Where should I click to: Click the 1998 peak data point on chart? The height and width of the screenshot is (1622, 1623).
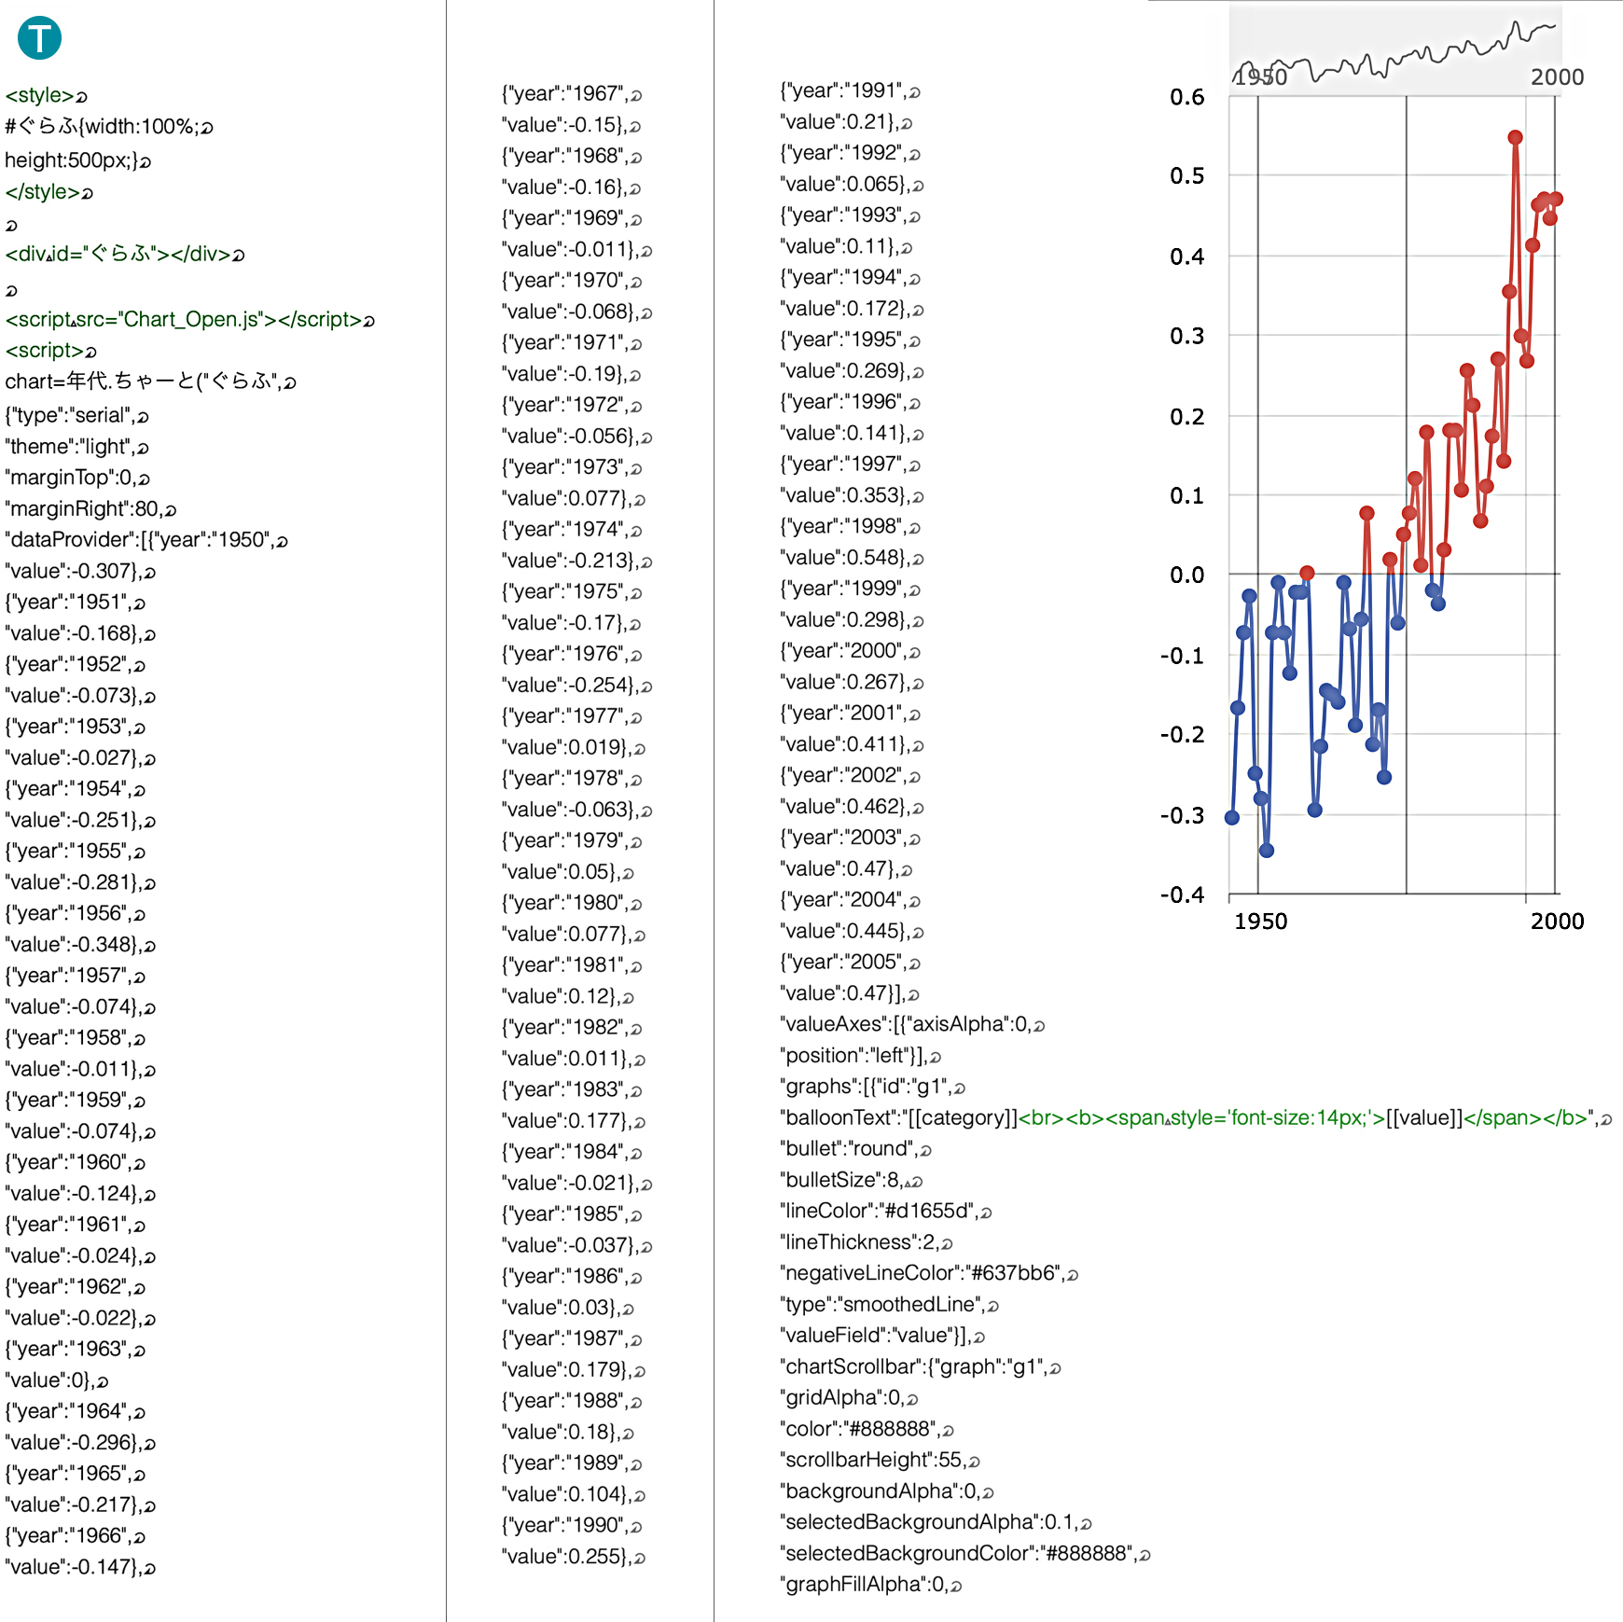click(1515, 137)
